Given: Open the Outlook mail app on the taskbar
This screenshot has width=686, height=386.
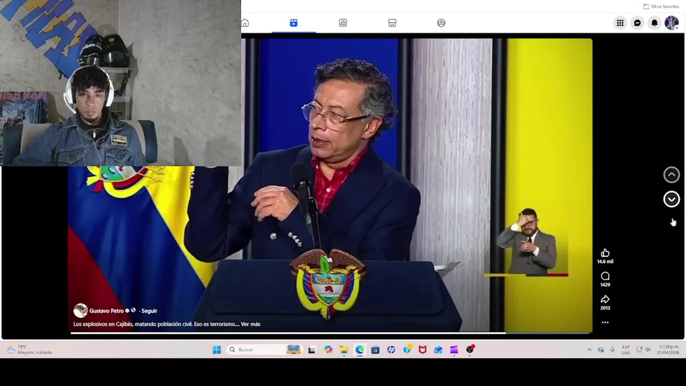Looking at the screenshot, I should (x=438, y=350).
